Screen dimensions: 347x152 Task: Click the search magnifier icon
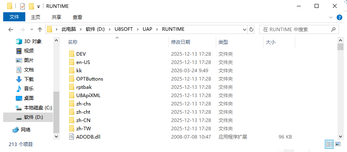(333, 29)
